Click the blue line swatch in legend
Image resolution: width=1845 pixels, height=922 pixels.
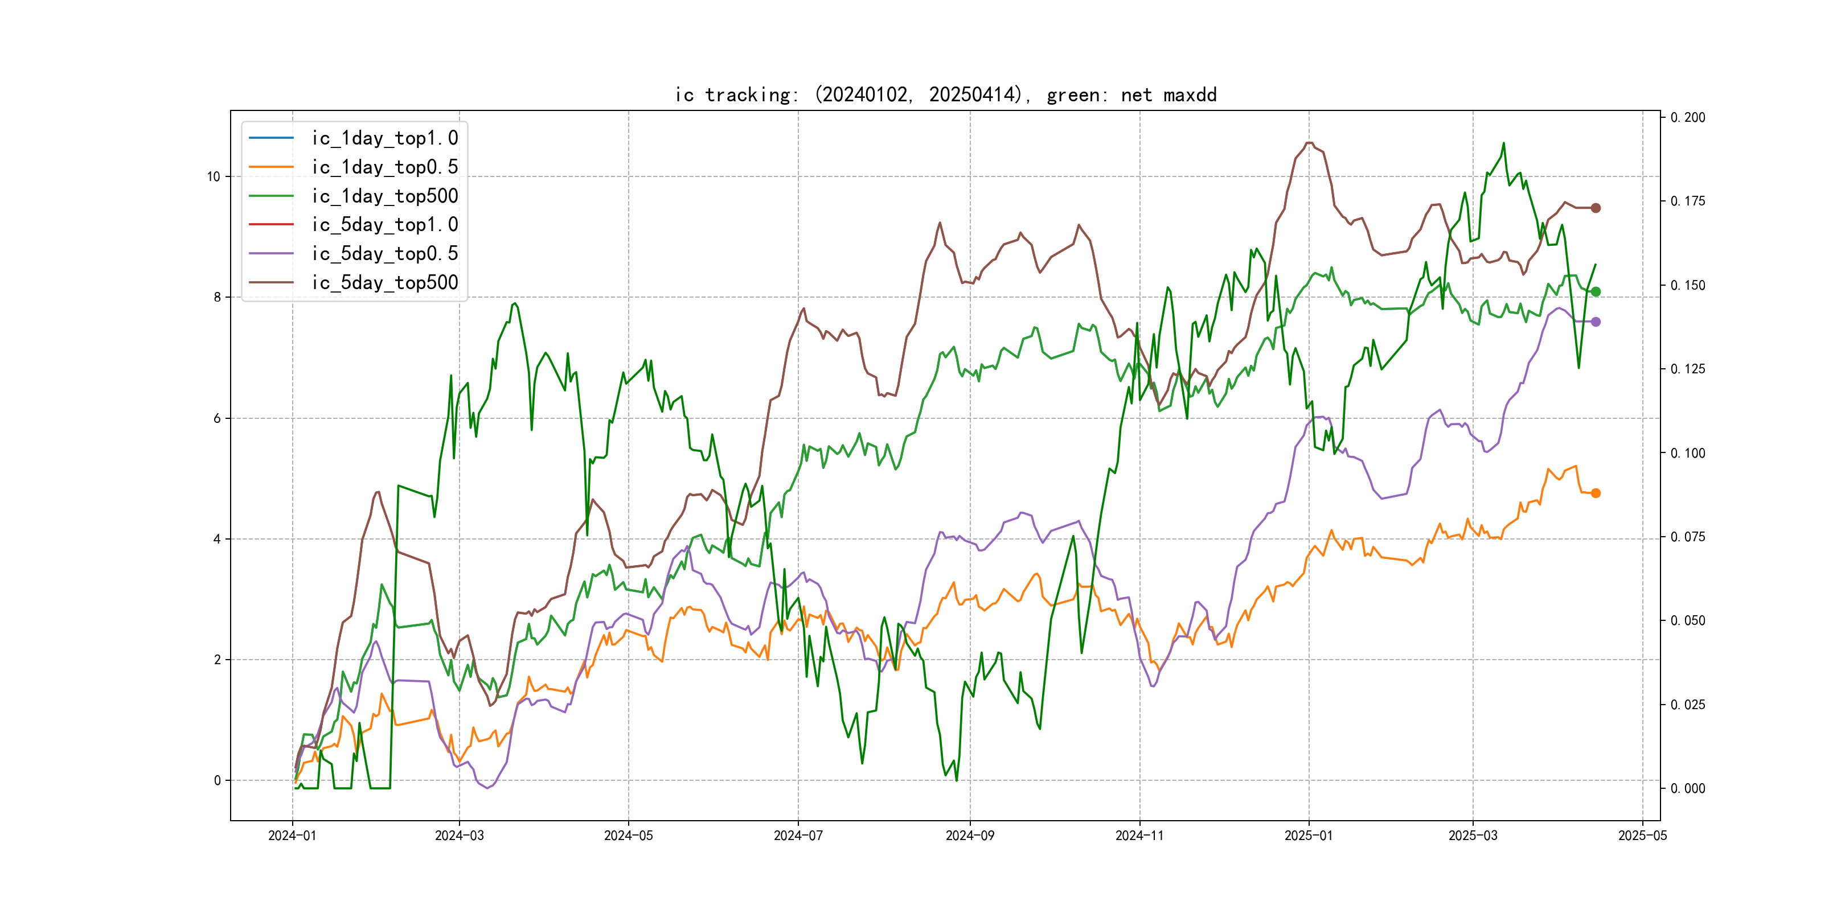(x=272, y=137)
